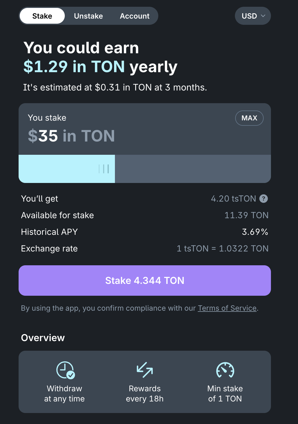
Task: Go to the Account tab
Action: [x=135, y=16]
